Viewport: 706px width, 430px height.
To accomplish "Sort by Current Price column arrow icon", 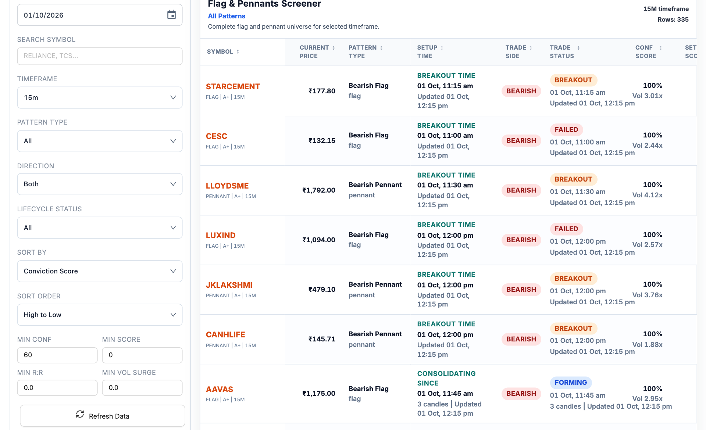I will pyautogui.click(x=334, y=48).
